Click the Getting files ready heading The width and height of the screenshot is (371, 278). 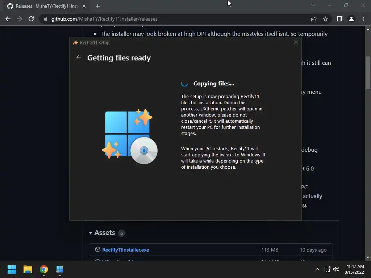click(x=119, y=58)
